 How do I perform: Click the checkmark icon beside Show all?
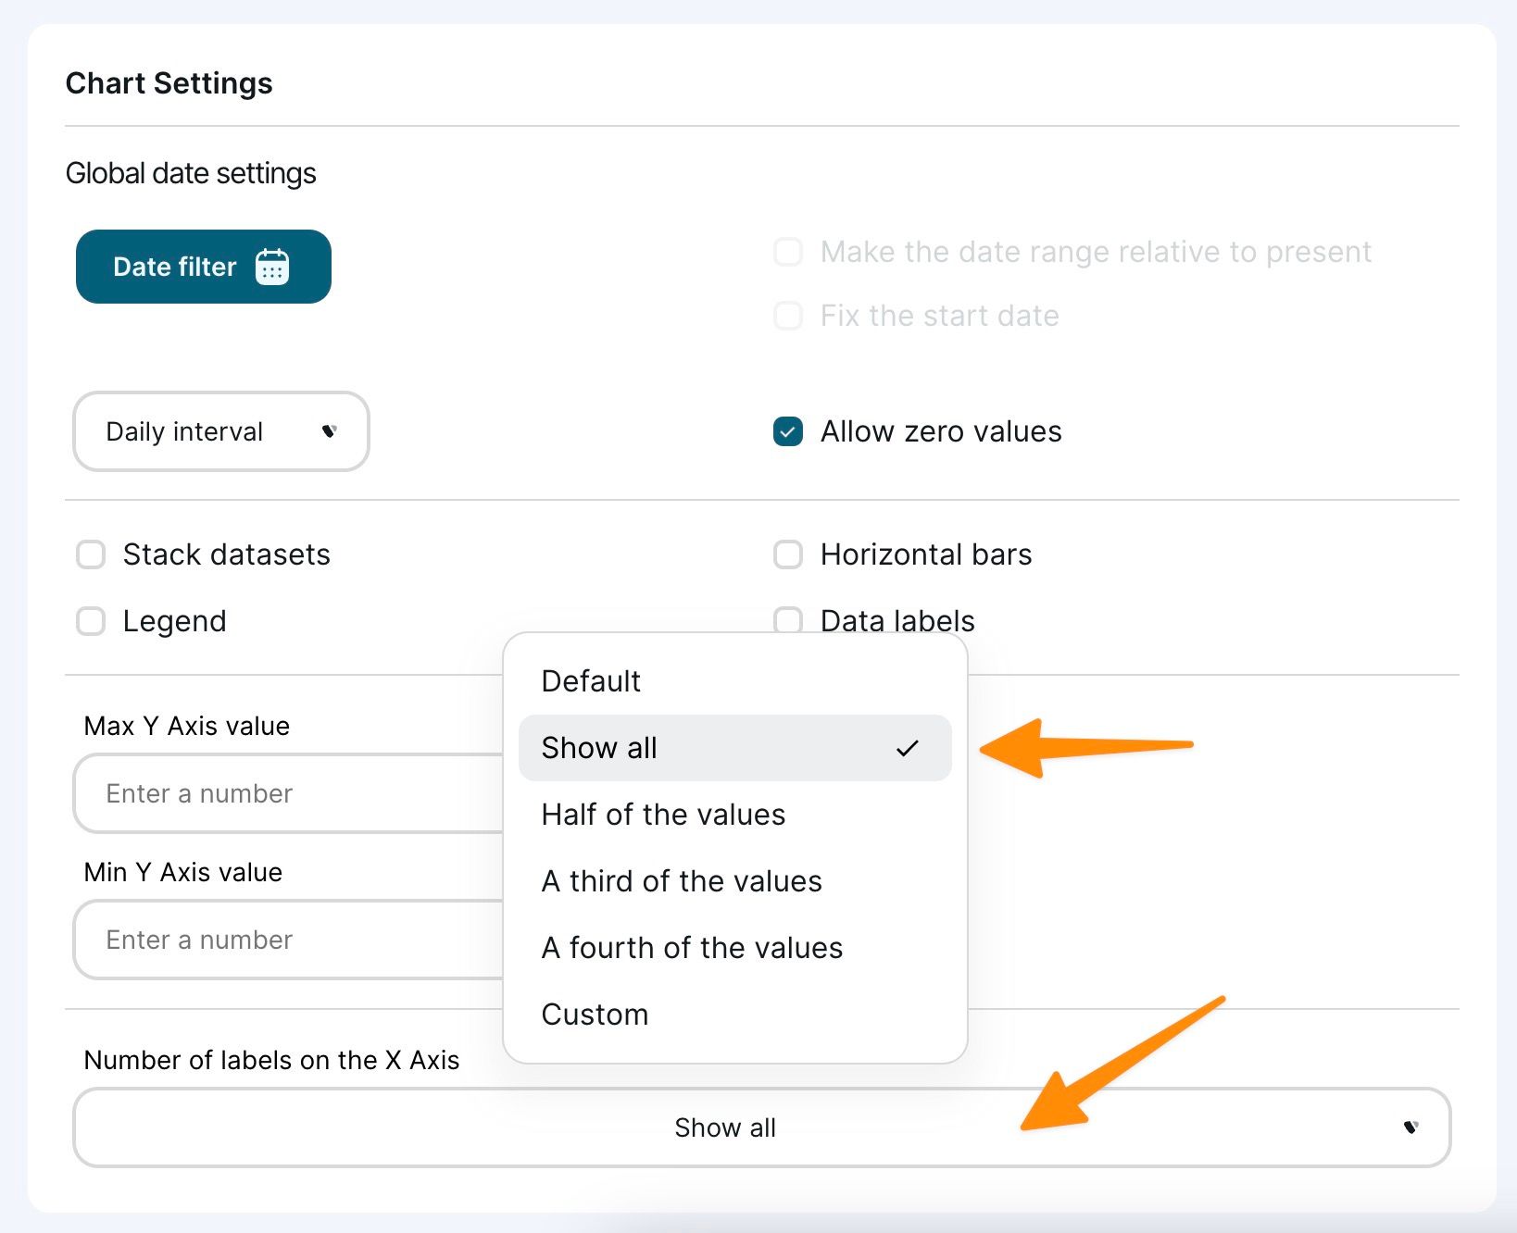pos(908,748)
